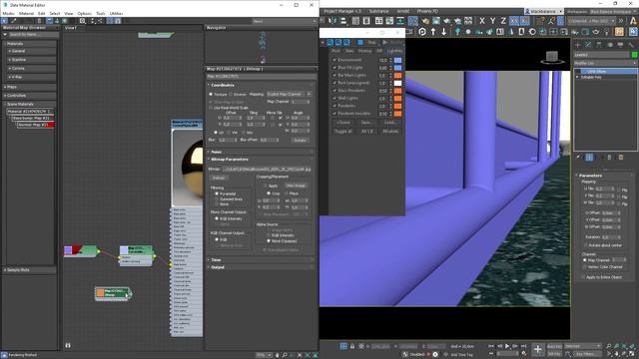The width and height of the screenshot is (639, 359).
Task: Click the go to start playback button
Action: click(x=491, y=346)
